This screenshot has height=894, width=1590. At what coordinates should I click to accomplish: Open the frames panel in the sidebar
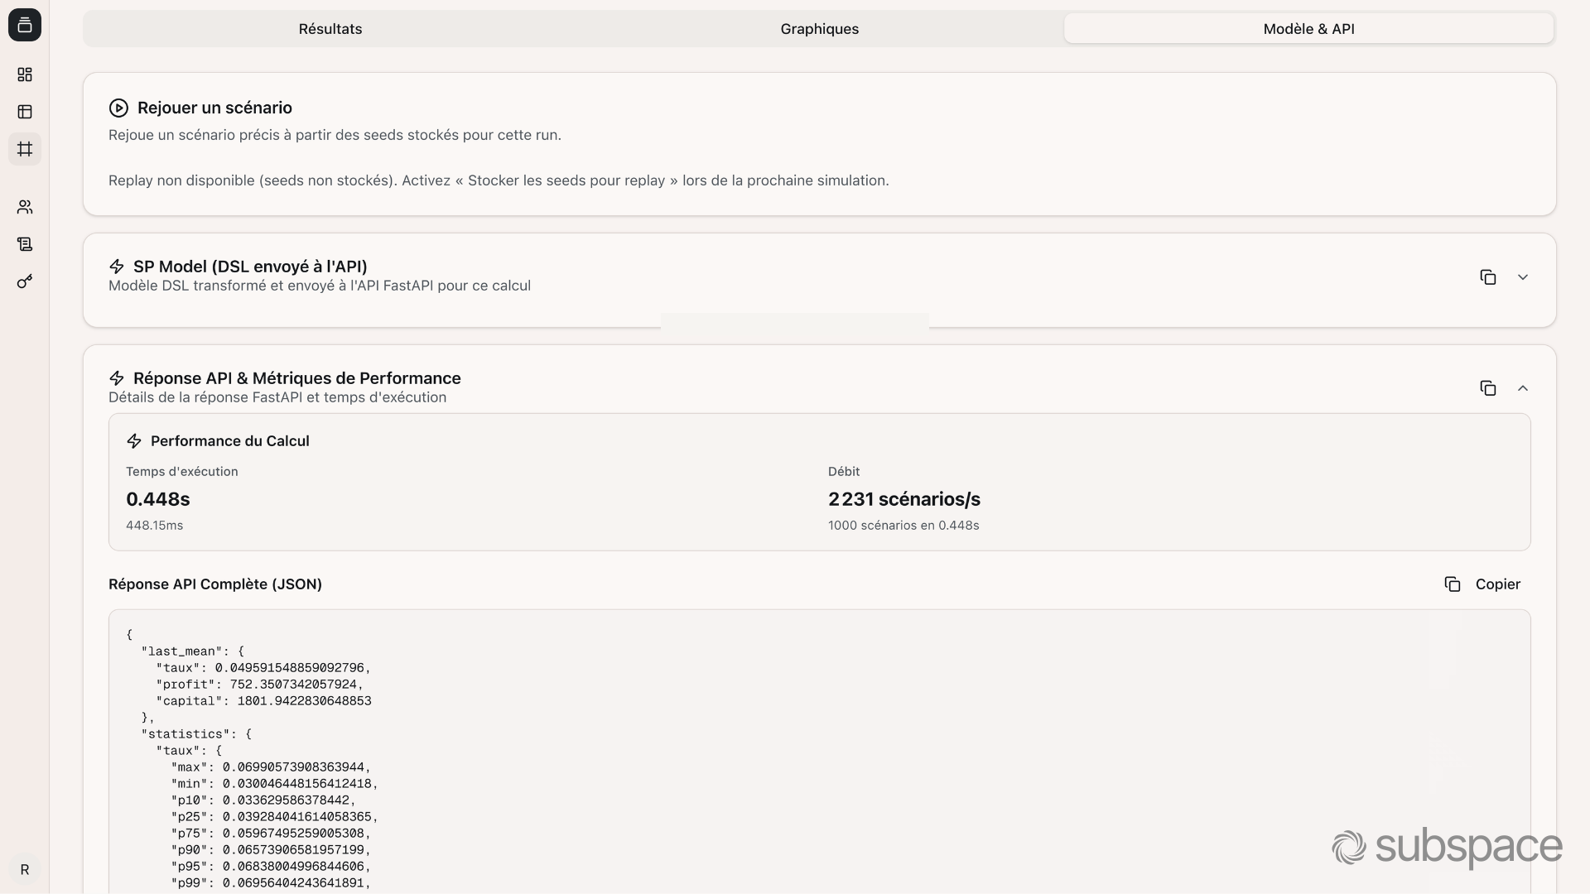click(x=25, y=149)
